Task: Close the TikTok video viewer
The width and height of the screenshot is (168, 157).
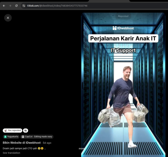Action: pos(8,18)
